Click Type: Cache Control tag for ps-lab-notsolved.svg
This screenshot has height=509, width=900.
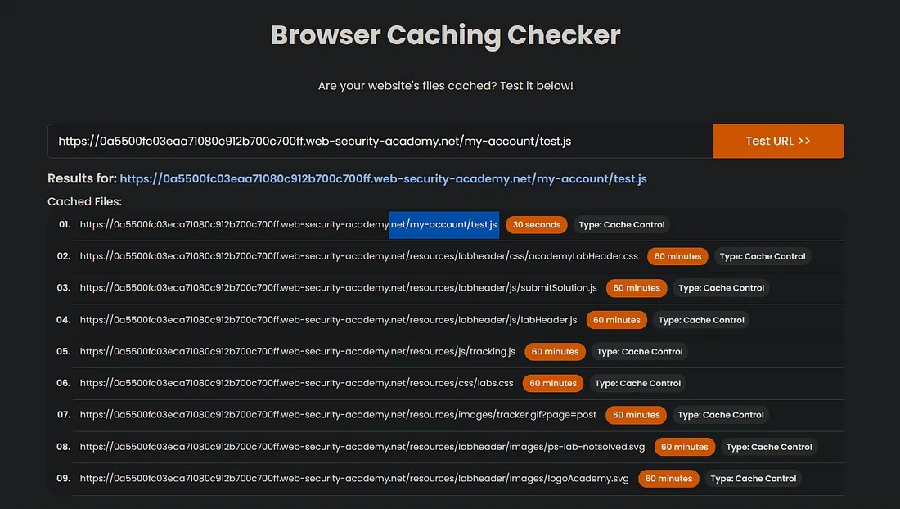tap(769, 447)
